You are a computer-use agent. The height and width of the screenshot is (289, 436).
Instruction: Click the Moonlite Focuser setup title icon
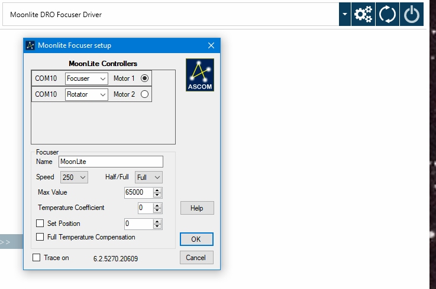(x=30, y=45)
